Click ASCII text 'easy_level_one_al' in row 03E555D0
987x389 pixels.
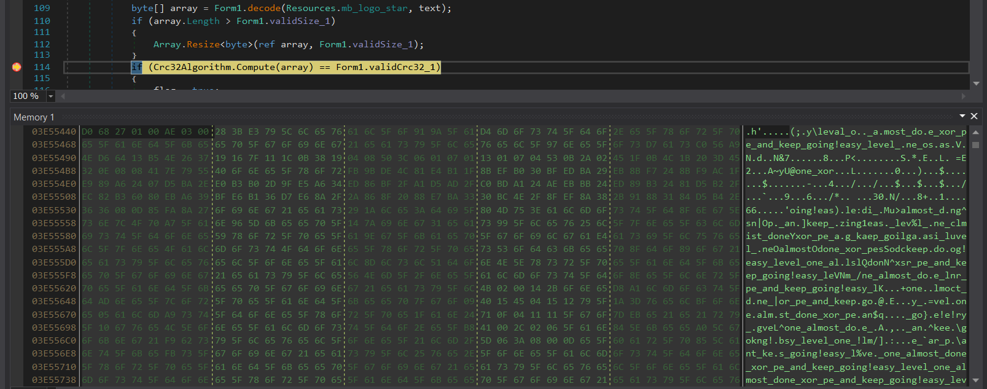coord(792,262)
